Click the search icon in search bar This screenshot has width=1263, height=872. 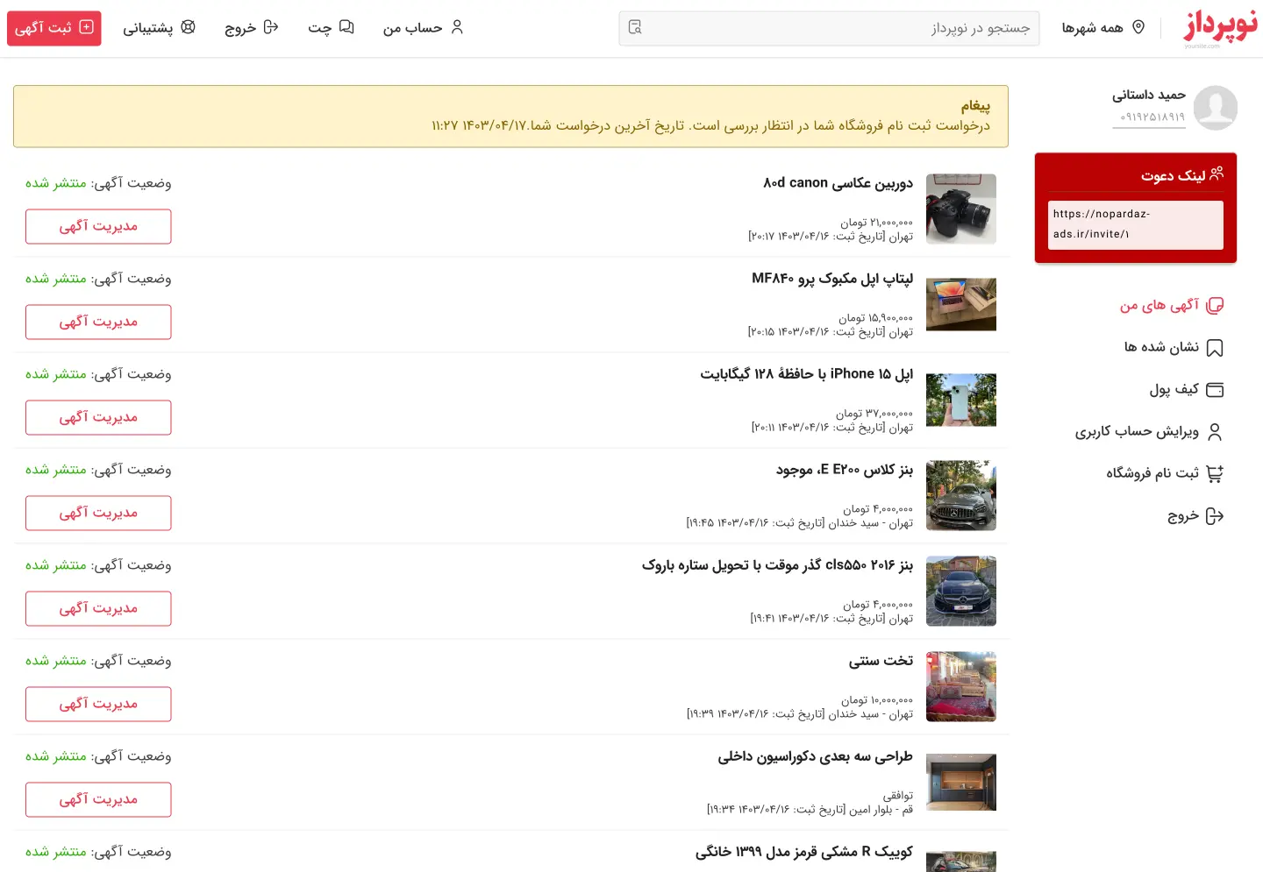[635, 28]
